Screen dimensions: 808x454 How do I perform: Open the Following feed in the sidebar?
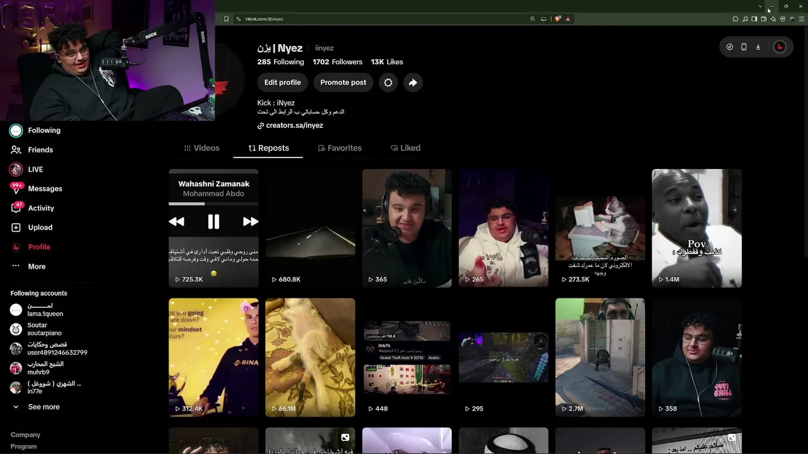35,131
